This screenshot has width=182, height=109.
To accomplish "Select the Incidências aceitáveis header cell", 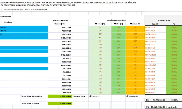I will (117, 20).
